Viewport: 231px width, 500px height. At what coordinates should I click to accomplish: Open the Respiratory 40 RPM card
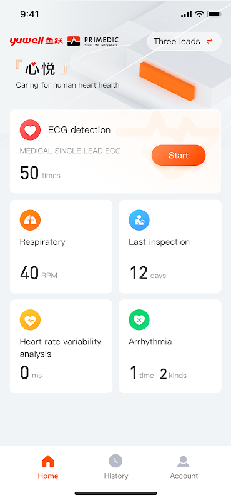tap(61, 246)
